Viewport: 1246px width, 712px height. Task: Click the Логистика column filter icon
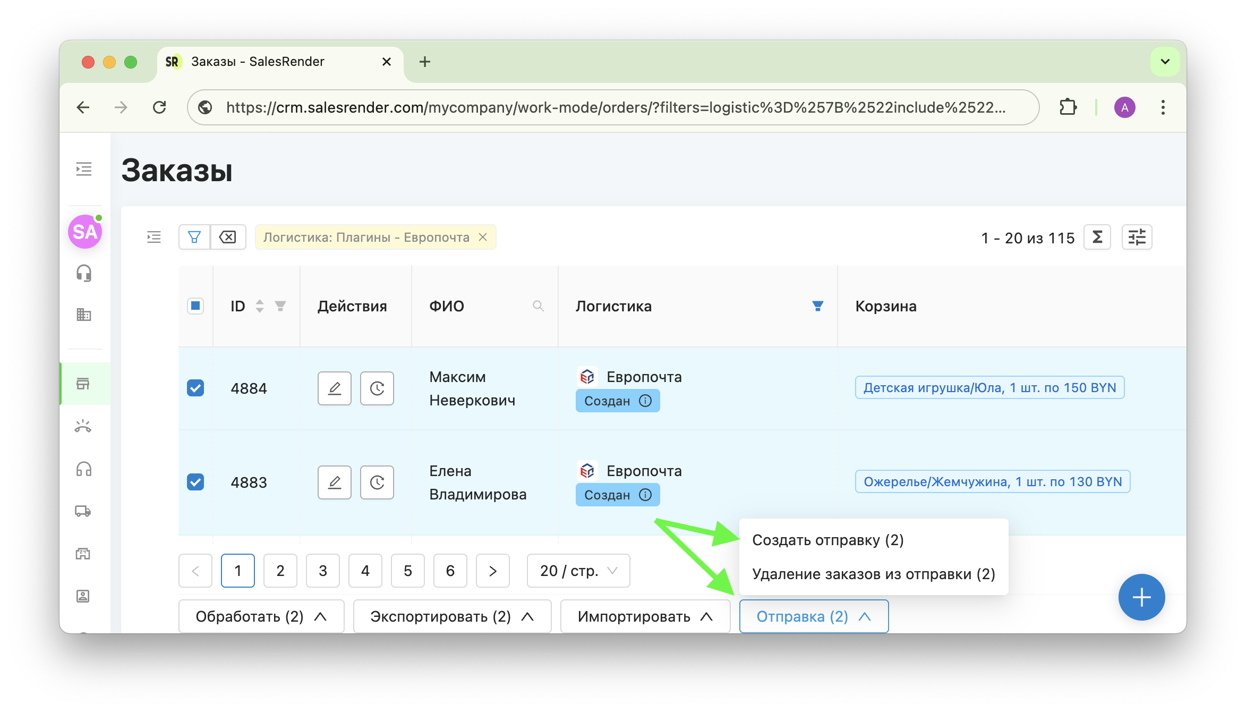(817, 306)
